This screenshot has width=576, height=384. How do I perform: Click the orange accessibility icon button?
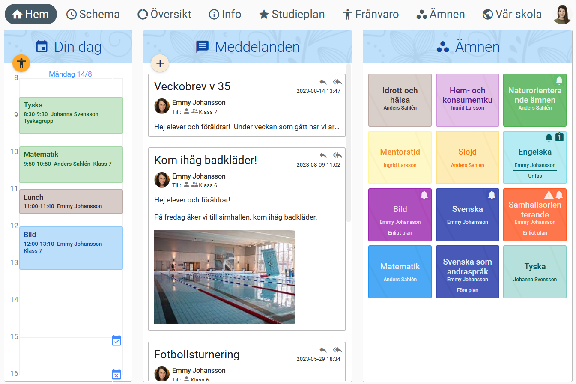(21, 63)
